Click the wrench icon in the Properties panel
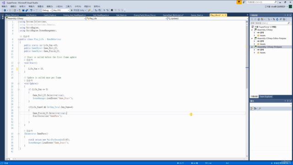The height and width of the screenshot is (165, 293). 260,109
